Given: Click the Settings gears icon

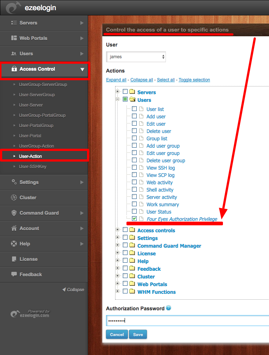Looking at the screenshot, I should [14, 182].
